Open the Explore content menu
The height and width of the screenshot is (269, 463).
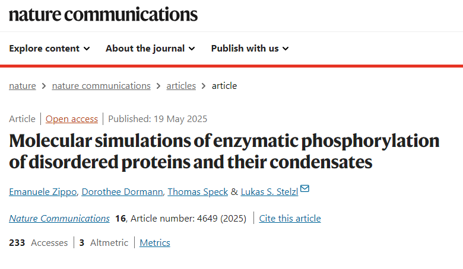pyautogui.click(x=49, y=49)
